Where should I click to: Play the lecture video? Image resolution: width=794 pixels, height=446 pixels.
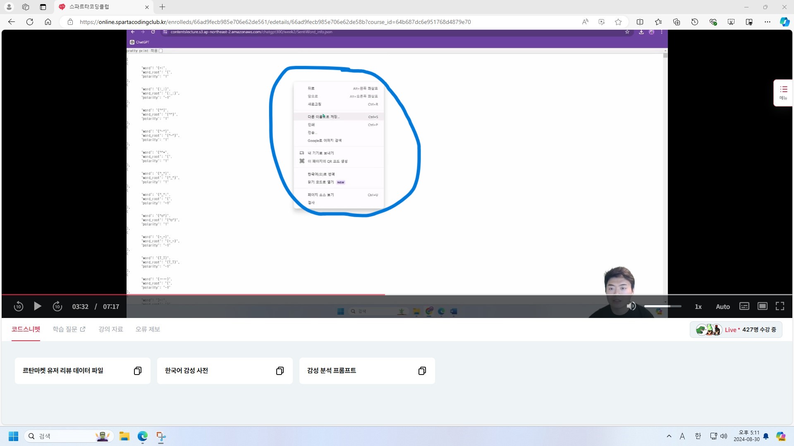(37, 306)
